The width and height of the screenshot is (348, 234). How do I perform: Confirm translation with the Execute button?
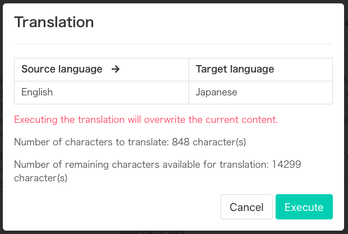[304, 207]
